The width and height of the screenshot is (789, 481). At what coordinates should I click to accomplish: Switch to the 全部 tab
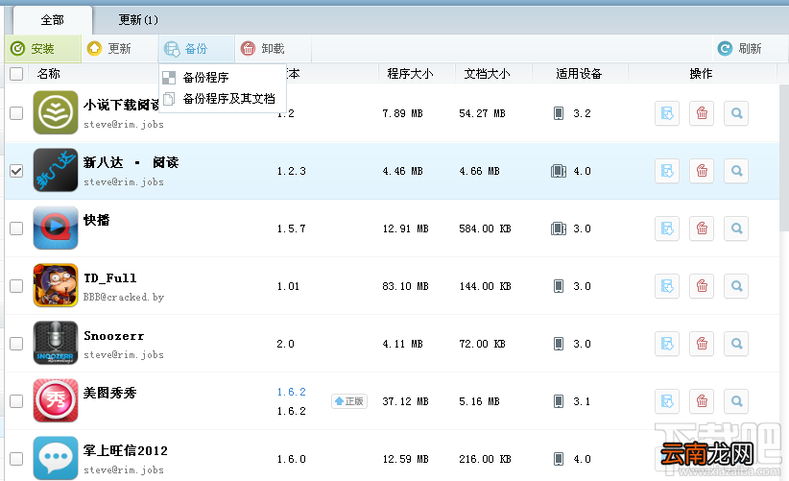53,20
